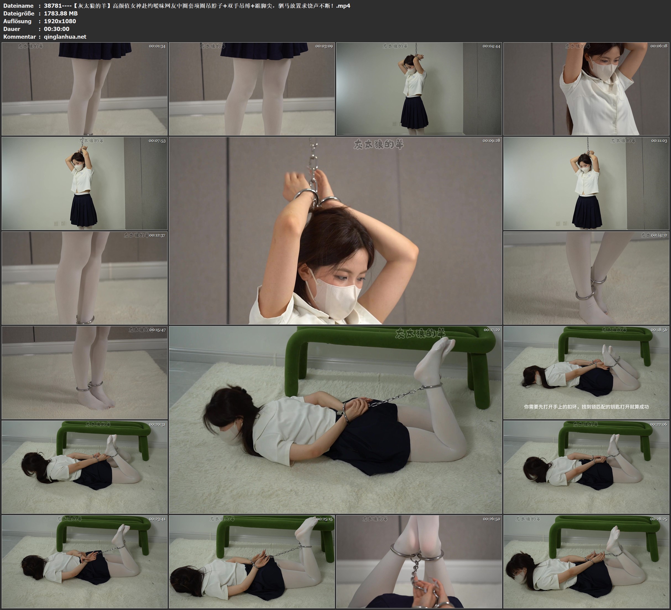Click the thumbnail timestamped 00:03:09
This screenshot has width=671, height=610.
point(252,89)
